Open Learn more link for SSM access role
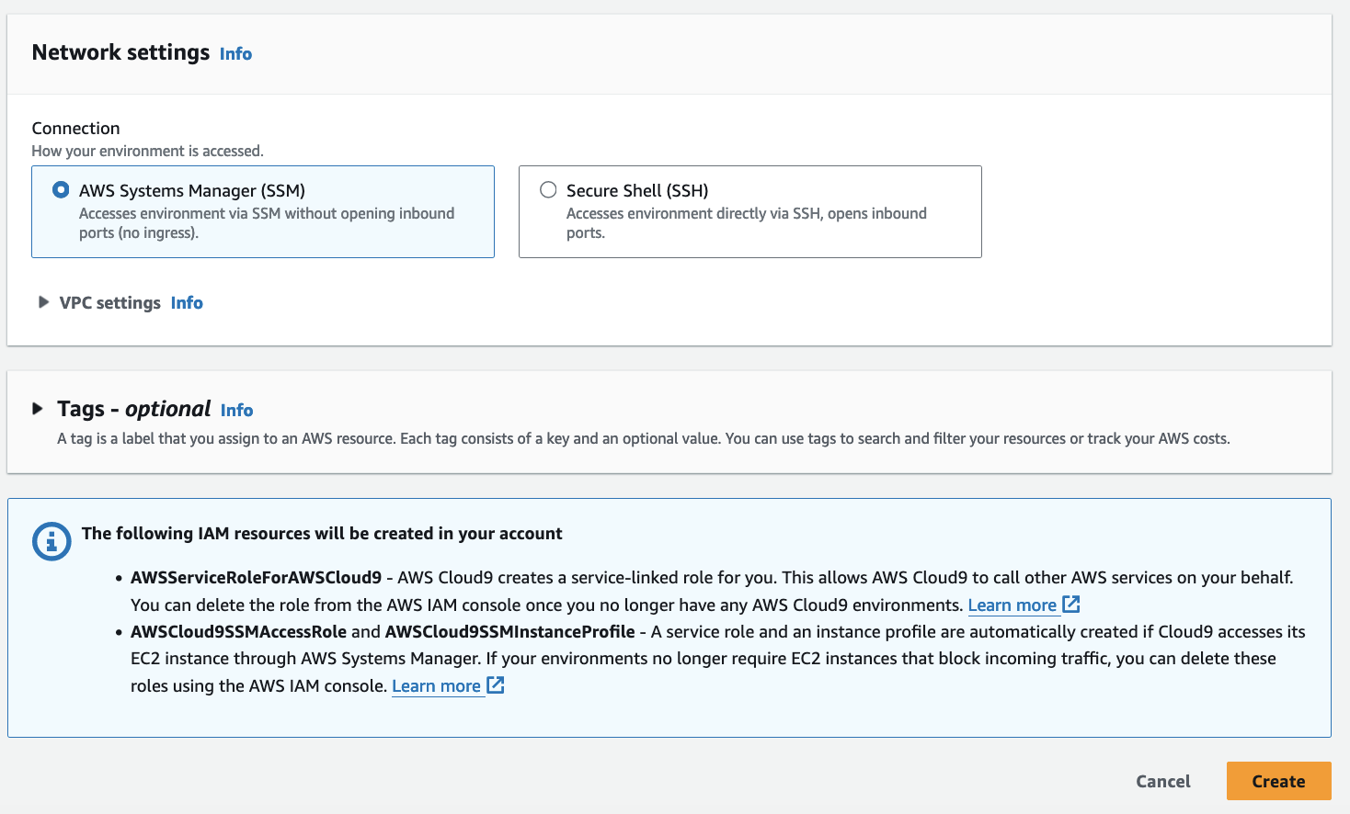Image resolution: width=1350 pixels, height=814 pixels. (x=436, y=686)
